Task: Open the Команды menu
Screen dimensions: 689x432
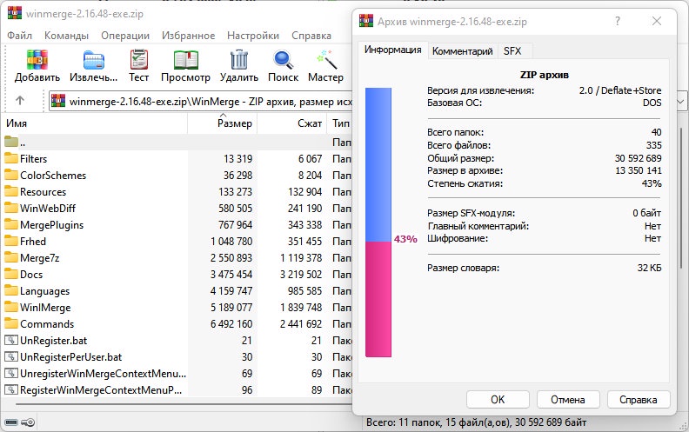Action: [66, 36]
